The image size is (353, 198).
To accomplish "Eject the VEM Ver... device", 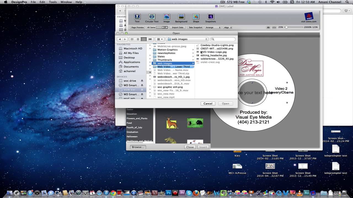I will (142, 90).
